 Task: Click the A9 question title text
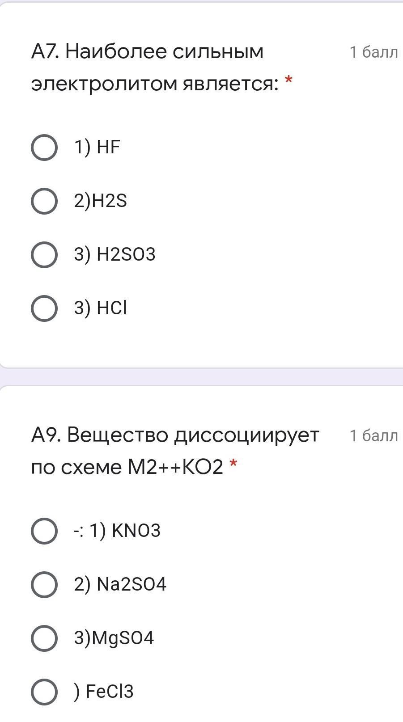(174, 451)
